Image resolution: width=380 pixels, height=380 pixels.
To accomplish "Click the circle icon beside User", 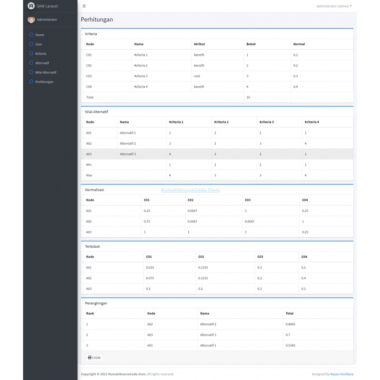I will 31,44.
